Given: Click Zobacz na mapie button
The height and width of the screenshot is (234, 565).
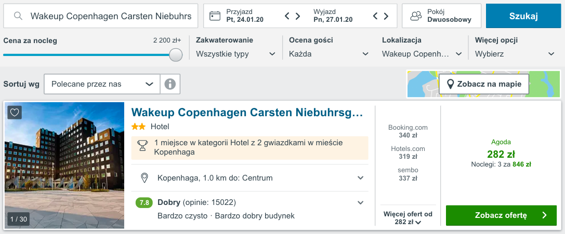Looking at the screenshot, I should 484,84.
